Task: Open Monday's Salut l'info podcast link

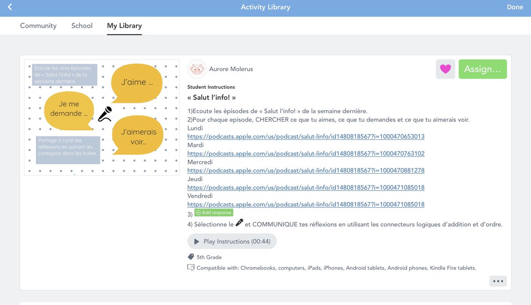Action: 306,136
